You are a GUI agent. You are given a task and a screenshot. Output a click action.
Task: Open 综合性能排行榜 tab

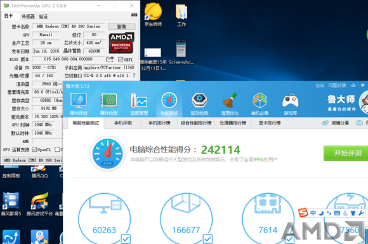196,123
